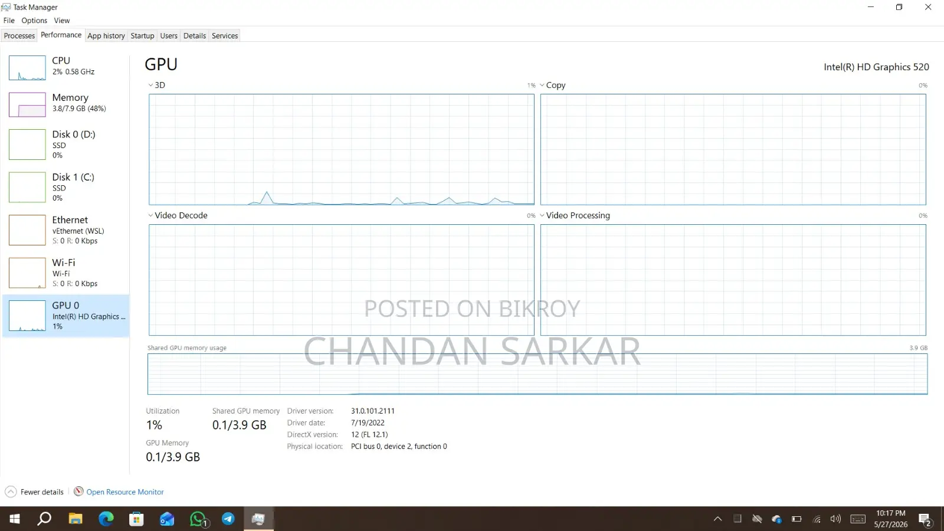The width and height of the screenshot is (944, 531).
Task: Switch to the Users tab
Action: point(169,36)
